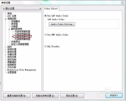Click the 滤镜控制 tree label
The width and height of the screenshot is (126, 101).
coord(12,19)
